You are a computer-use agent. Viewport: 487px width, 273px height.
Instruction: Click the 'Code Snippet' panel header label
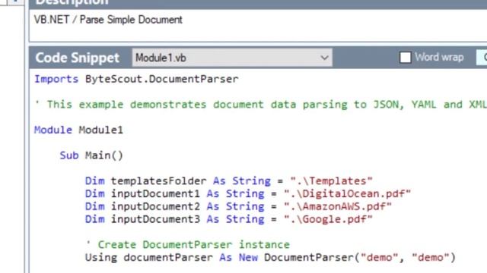(78, 58)
